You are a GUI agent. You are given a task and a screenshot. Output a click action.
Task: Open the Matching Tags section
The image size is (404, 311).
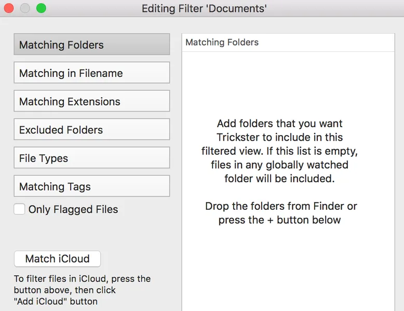pyautogui.click(x=92, y=186)
